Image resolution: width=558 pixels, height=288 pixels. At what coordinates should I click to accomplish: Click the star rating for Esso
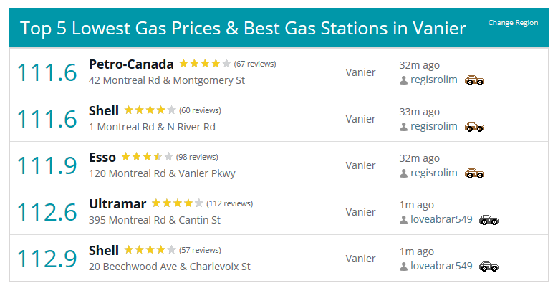click(x=147, y=157)
